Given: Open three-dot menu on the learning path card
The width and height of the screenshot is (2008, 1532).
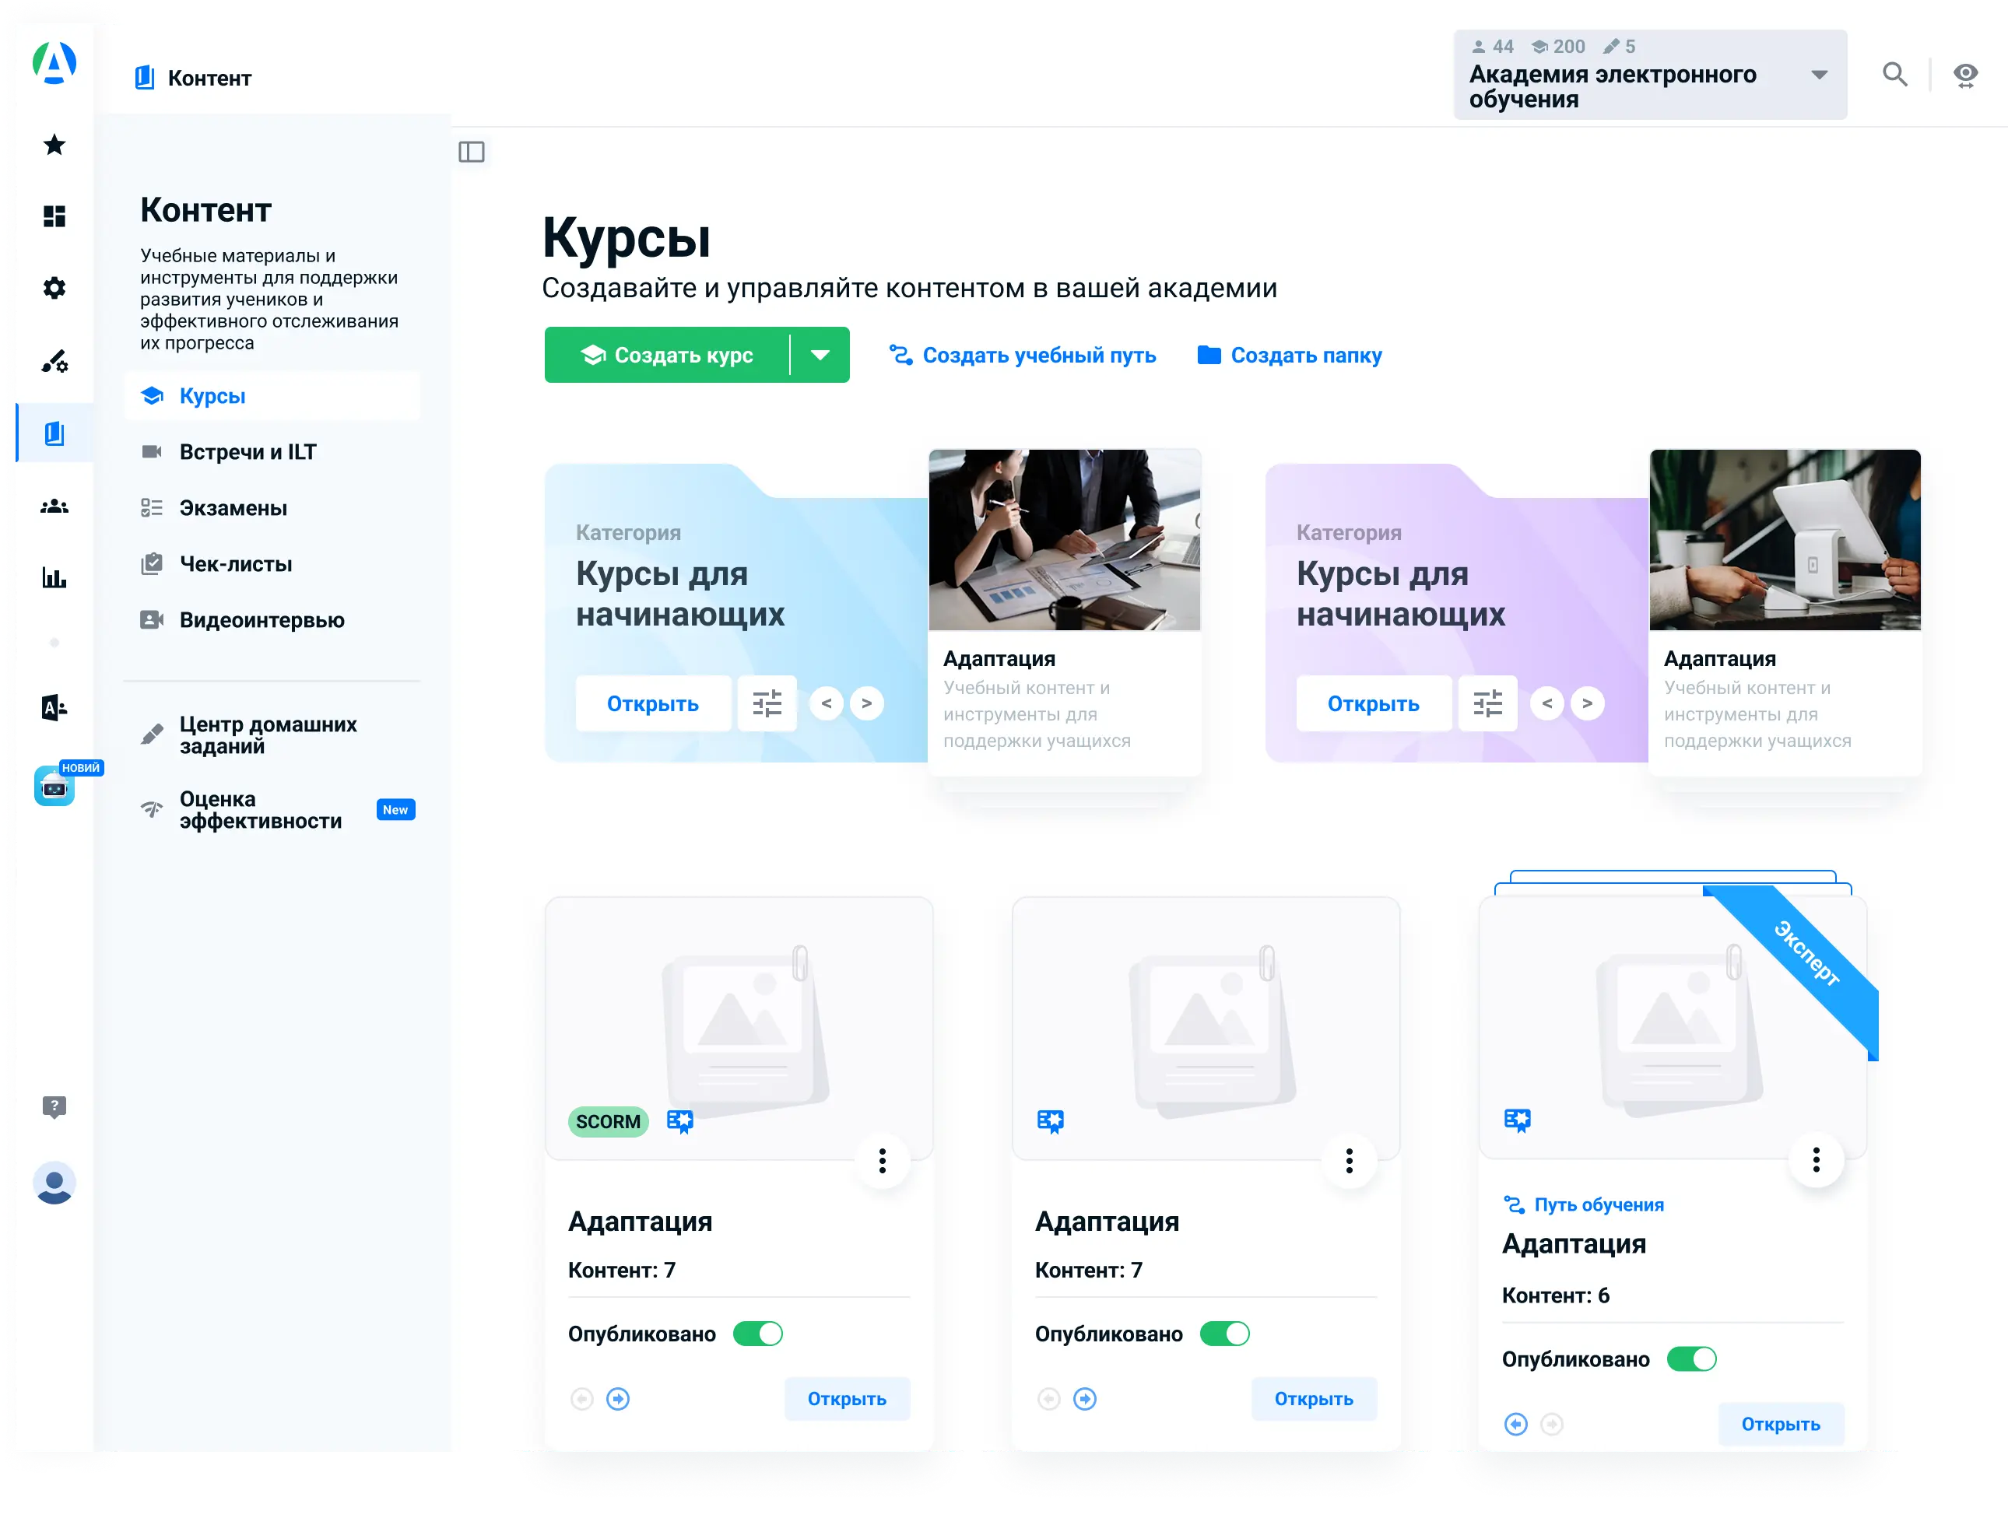Looking at the screenshot, I should (x=1817, y=1160).
